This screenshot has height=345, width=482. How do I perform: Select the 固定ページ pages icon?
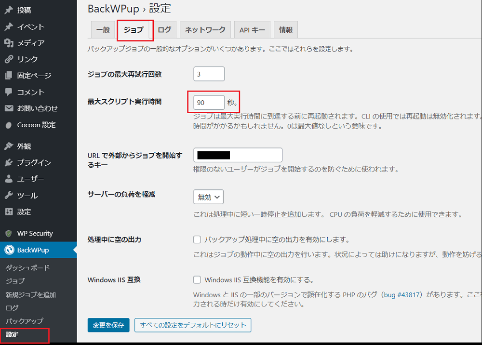[9, 76]
